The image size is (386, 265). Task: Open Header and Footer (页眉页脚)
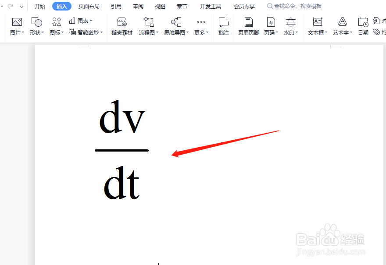coord(249,27)
